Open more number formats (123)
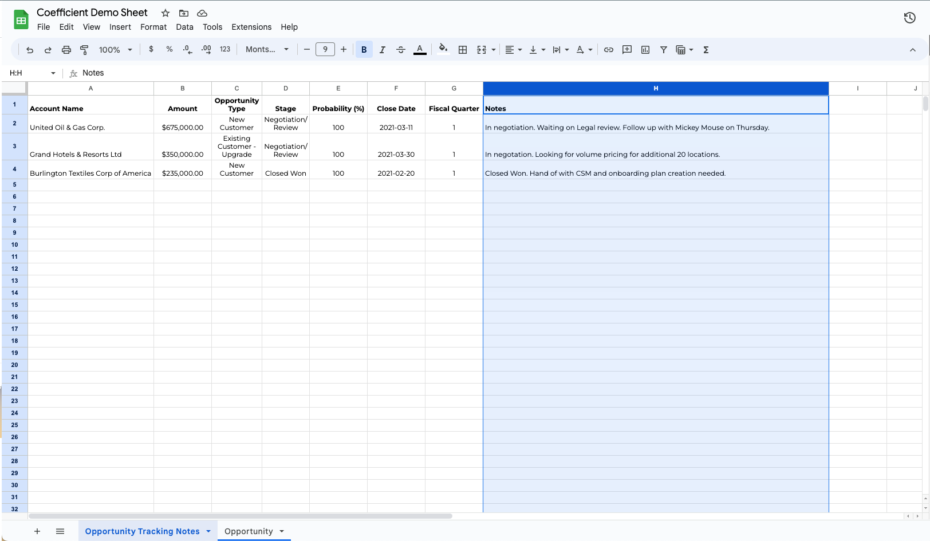The image size is (930, 541). tap(225, 49)
